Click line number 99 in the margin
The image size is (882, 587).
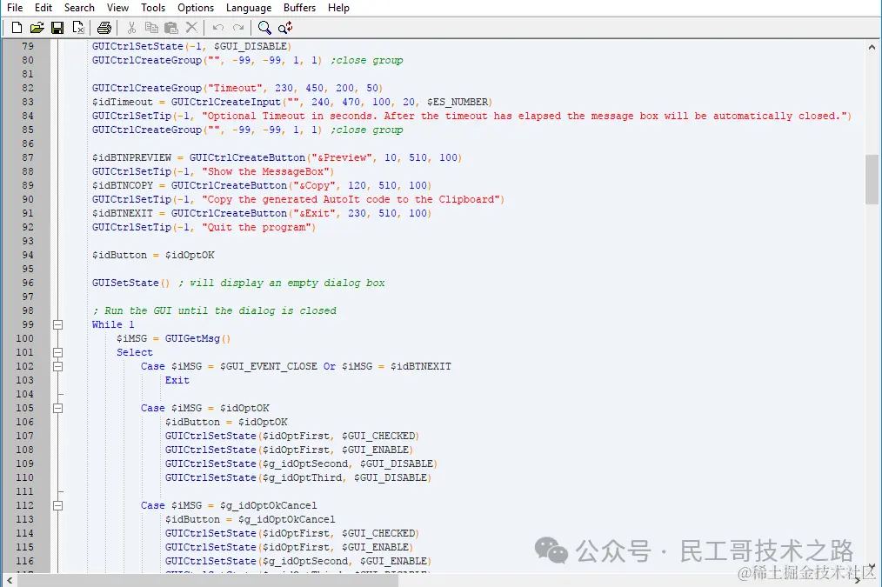28,324
